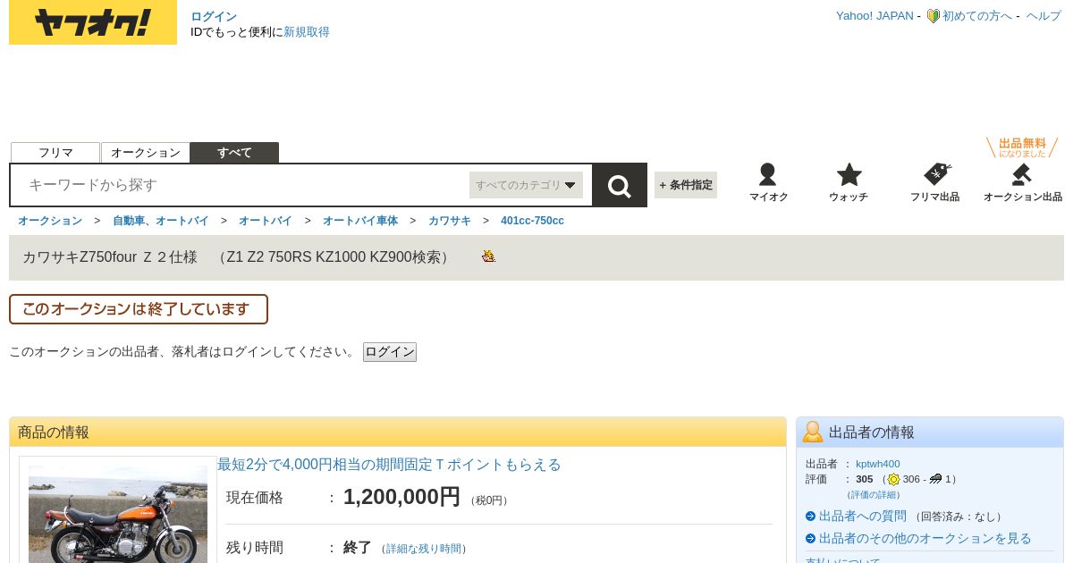This screenshot has height=563, width=1073.
Task: Click the ログイン link at the top
Action: click(214, 16)
